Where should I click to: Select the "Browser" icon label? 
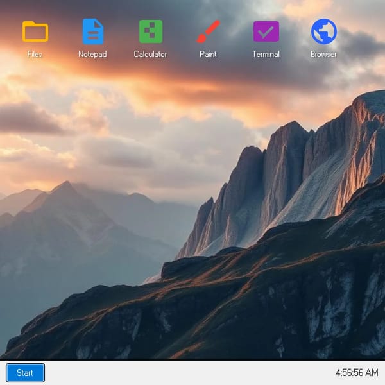(324, 55)
